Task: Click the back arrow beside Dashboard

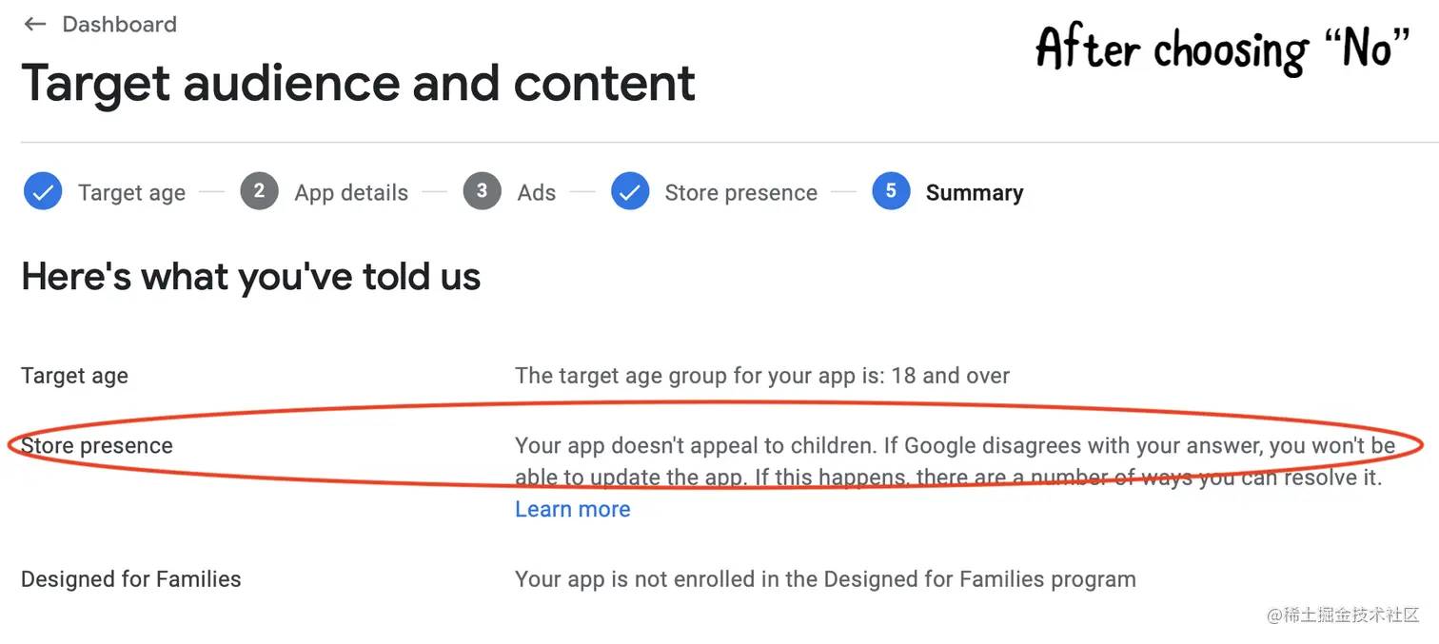Action: click(35, 25)
